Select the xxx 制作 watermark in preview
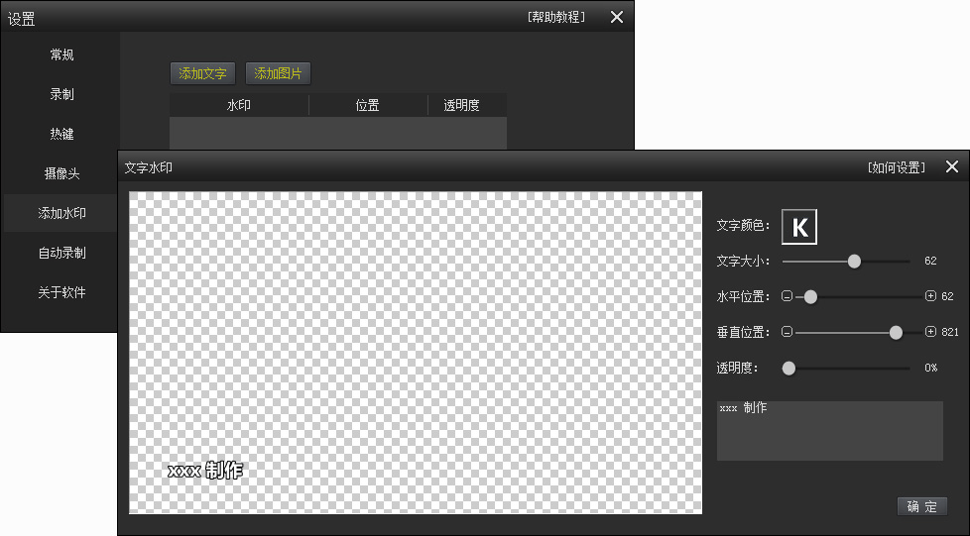Viewport: 970px width, 536px height. (x=205, y=471)
